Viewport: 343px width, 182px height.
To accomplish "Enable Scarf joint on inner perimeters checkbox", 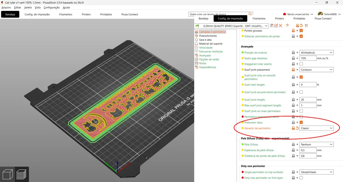I will click(301, 111).
